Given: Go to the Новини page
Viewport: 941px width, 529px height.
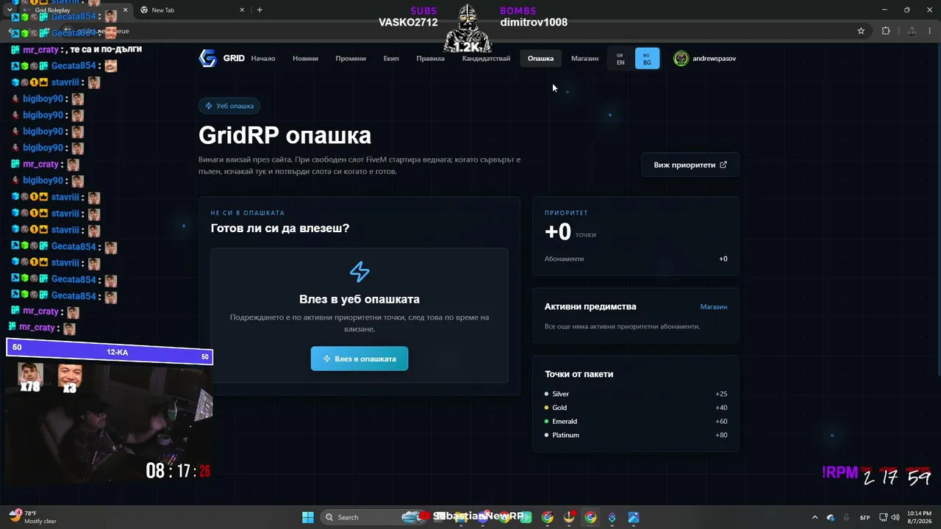Looking at the screenshot, I should point(305,58).
